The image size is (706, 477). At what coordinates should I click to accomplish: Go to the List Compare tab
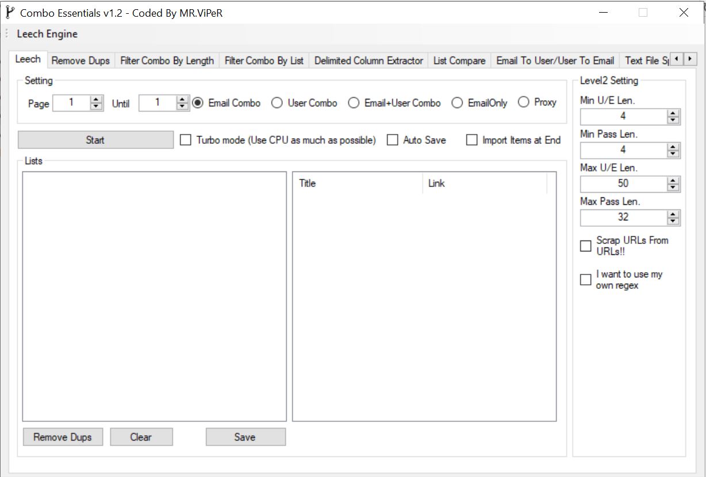click(x=459, y=60)
